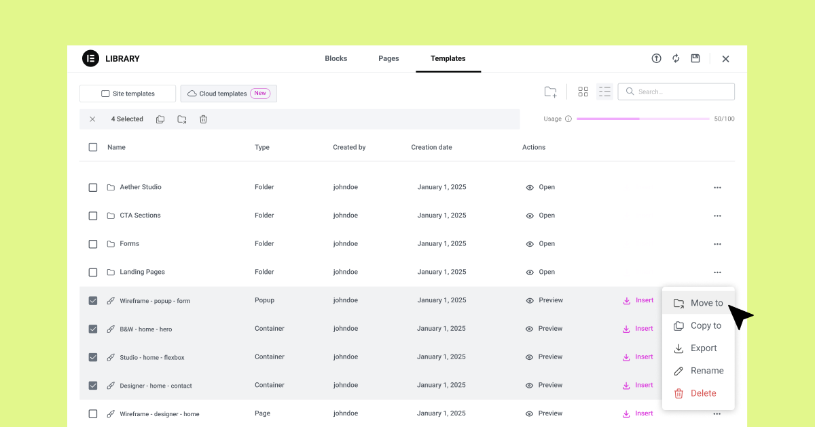
Task: Switch to the Pages tab
Action: 388,58
